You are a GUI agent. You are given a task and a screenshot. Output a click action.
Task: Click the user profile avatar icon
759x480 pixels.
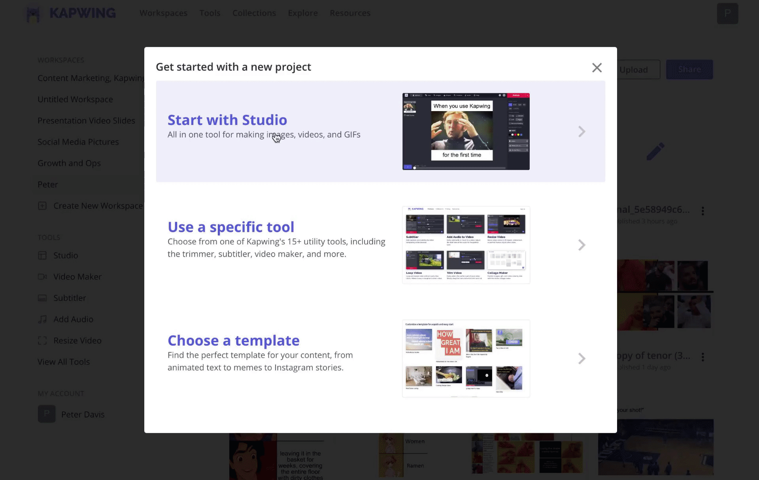pyautogui.click(x=727, y=13)
